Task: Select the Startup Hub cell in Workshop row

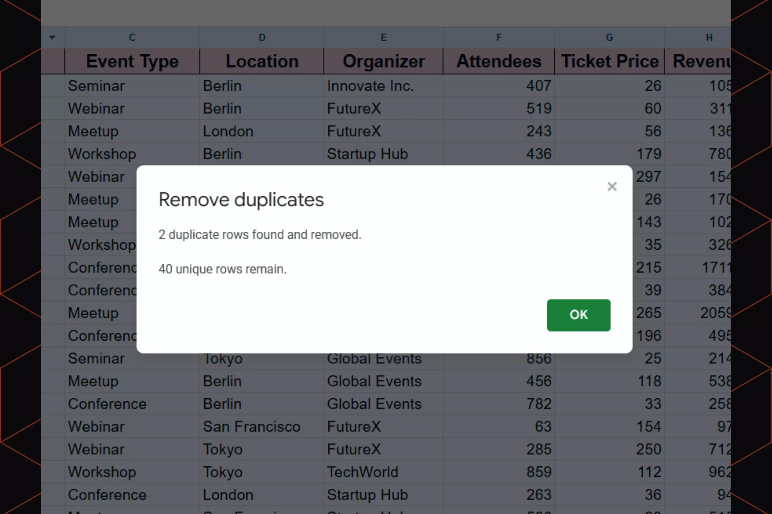Action: coord(367,154)
